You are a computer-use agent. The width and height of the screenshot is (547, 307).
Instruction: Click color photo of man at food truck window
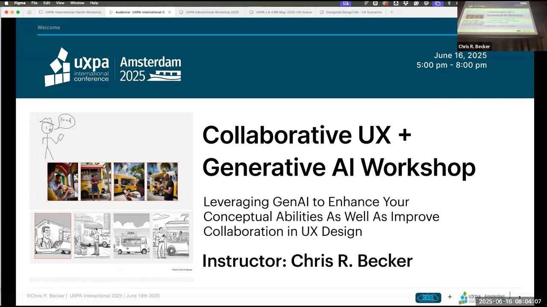pyautogui.click(x=96, y=181)
